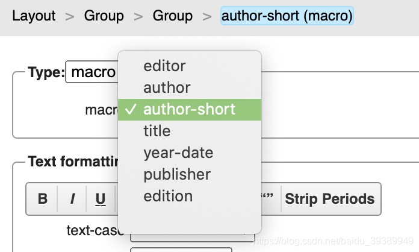419x252 pixels.
Task: Go to first Group in breadcrumb
Action: coord(104,16)
